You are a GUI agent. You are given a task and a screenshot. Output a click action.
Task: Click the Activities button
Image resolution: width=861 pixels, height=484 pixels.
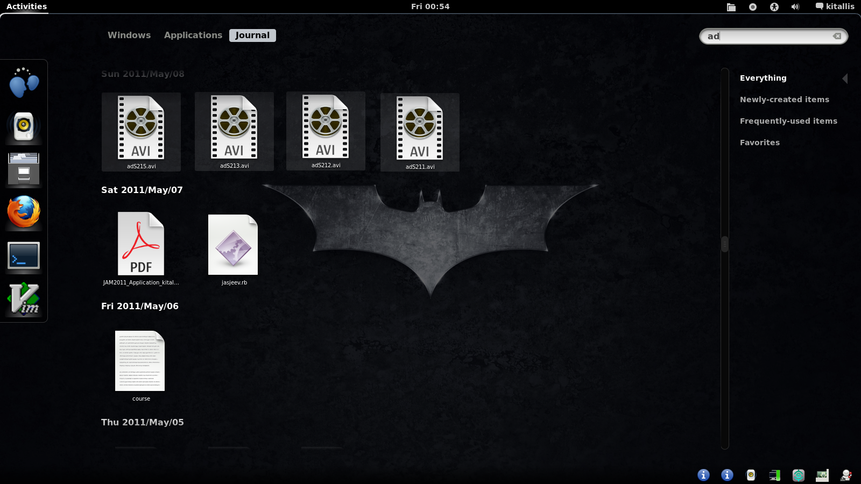[26, 6]
